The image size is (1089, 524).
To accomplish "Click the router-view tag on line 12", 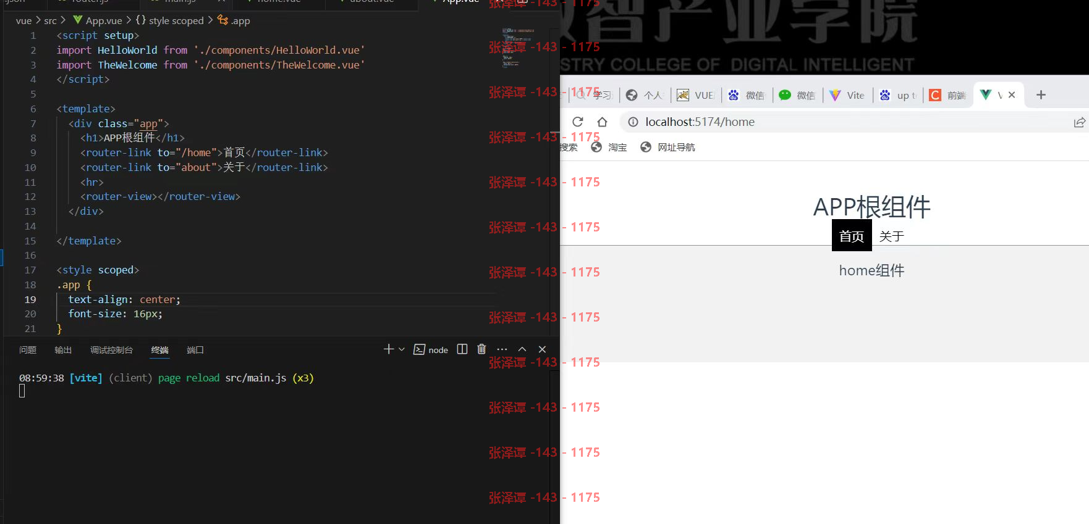I will [x=160, y=196].
